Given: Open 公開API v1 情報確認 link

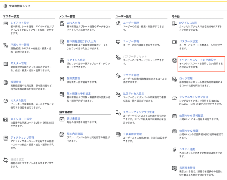Looking at the screenshot, I should (x=192, y=115).
